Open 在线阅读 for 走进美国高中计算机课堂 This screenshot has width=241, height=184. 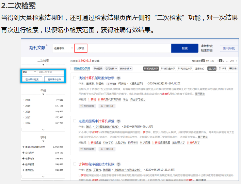point(87,149)
